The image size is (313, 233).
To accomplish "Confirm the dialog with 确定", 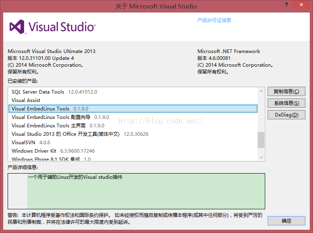I will pyautogui.click(x=286, y=221).
